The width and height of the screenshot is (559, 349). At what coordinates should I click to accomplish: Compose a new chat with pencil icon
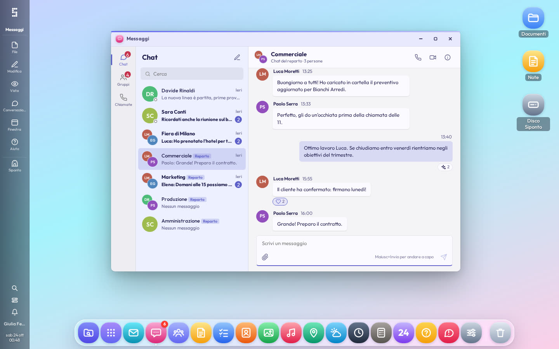tap(237, 57)
